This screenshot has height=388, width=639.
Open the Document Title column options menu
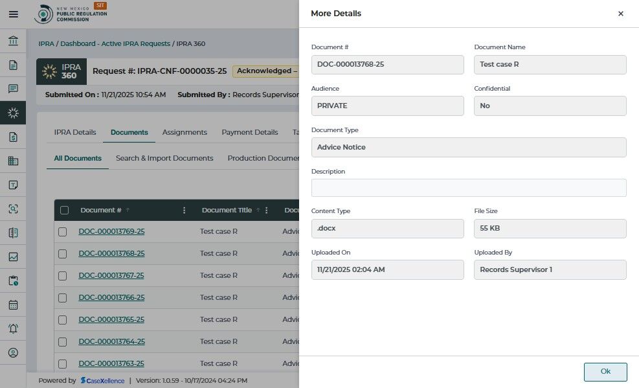point(267,210)
